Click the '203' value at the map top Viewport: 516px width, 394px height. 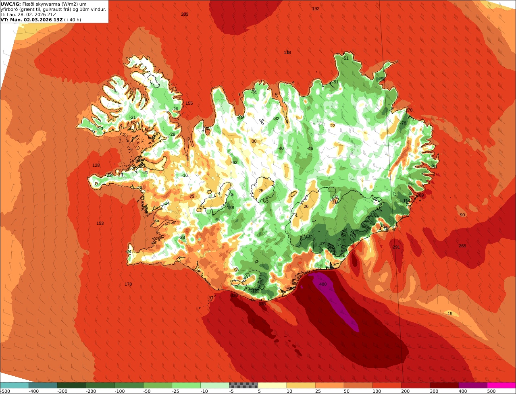(185, 14)
